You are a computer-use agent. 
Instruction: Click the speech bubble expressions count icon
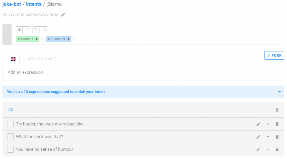coord(20,30)
